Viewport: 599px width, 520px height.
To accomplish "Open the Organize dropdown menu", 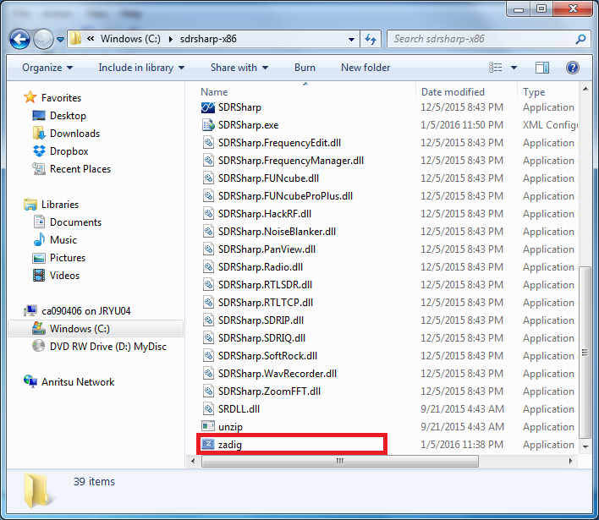I will click(47, 68).
